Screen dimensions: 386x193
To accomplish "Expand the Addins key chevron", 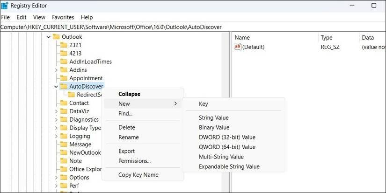I will [x=56, y=70].
